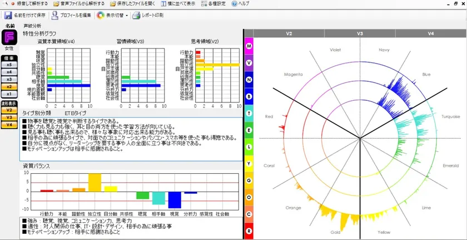This screenshot has height=240, width=467.
Task: Select the V3 header tab above chart
Action: pyautogui.click(x=360, y=34)
